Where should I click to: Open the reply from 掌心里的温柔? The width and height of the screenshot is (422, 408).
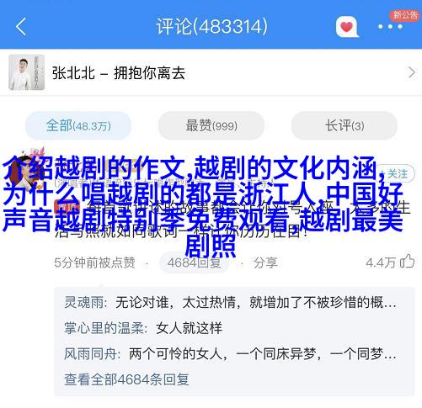click(x=143, y=328)
